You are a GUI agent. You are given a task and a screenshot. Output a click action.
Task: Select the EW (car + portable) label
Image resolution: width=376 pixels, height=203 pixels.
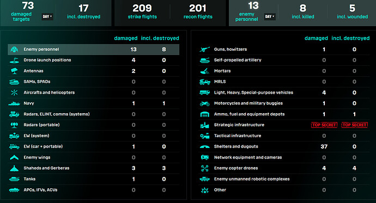coord(43,146)
